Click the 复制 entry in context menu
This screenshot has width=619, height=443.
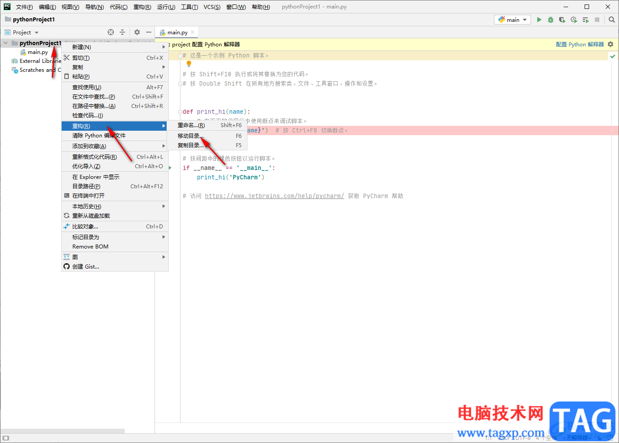pyautogui.click(x=115, y=67)
